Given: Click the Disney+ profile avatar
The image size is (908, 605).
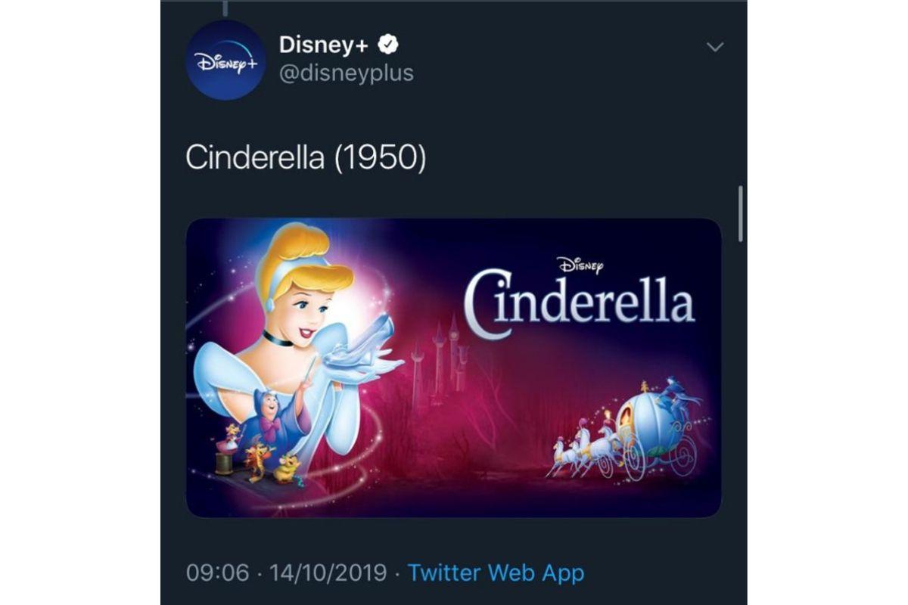Looking at the screenshot, I should (x=225, y=62).
